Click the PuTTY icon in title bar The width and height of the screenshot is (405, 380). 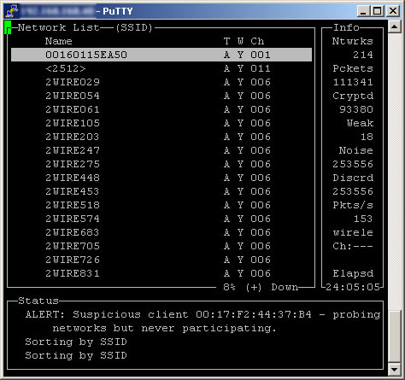[12, 11]
